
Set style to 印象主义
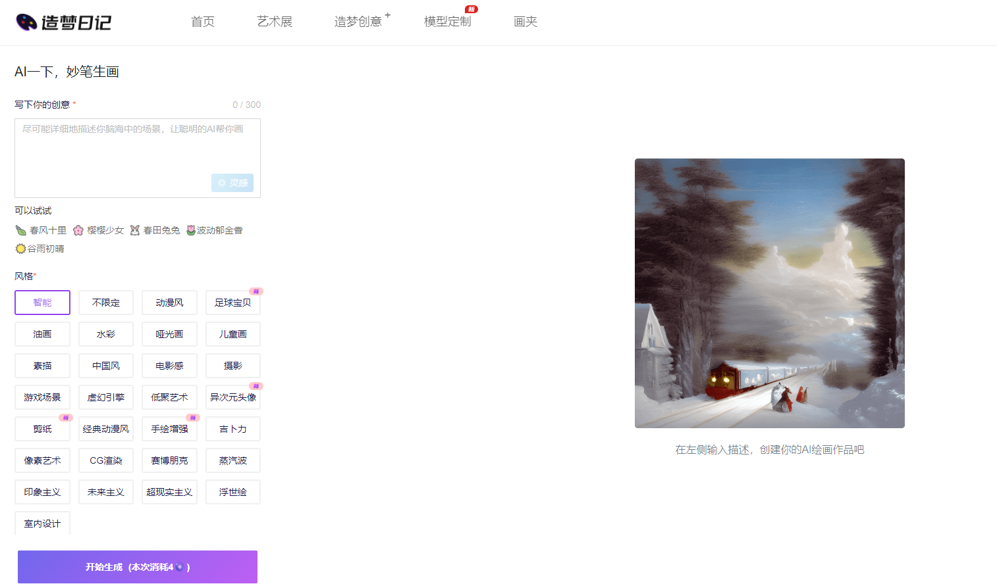pos(42,492)
